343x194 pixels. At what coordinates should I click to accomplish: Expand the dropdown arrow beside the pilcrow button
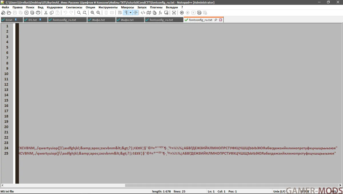130,13
